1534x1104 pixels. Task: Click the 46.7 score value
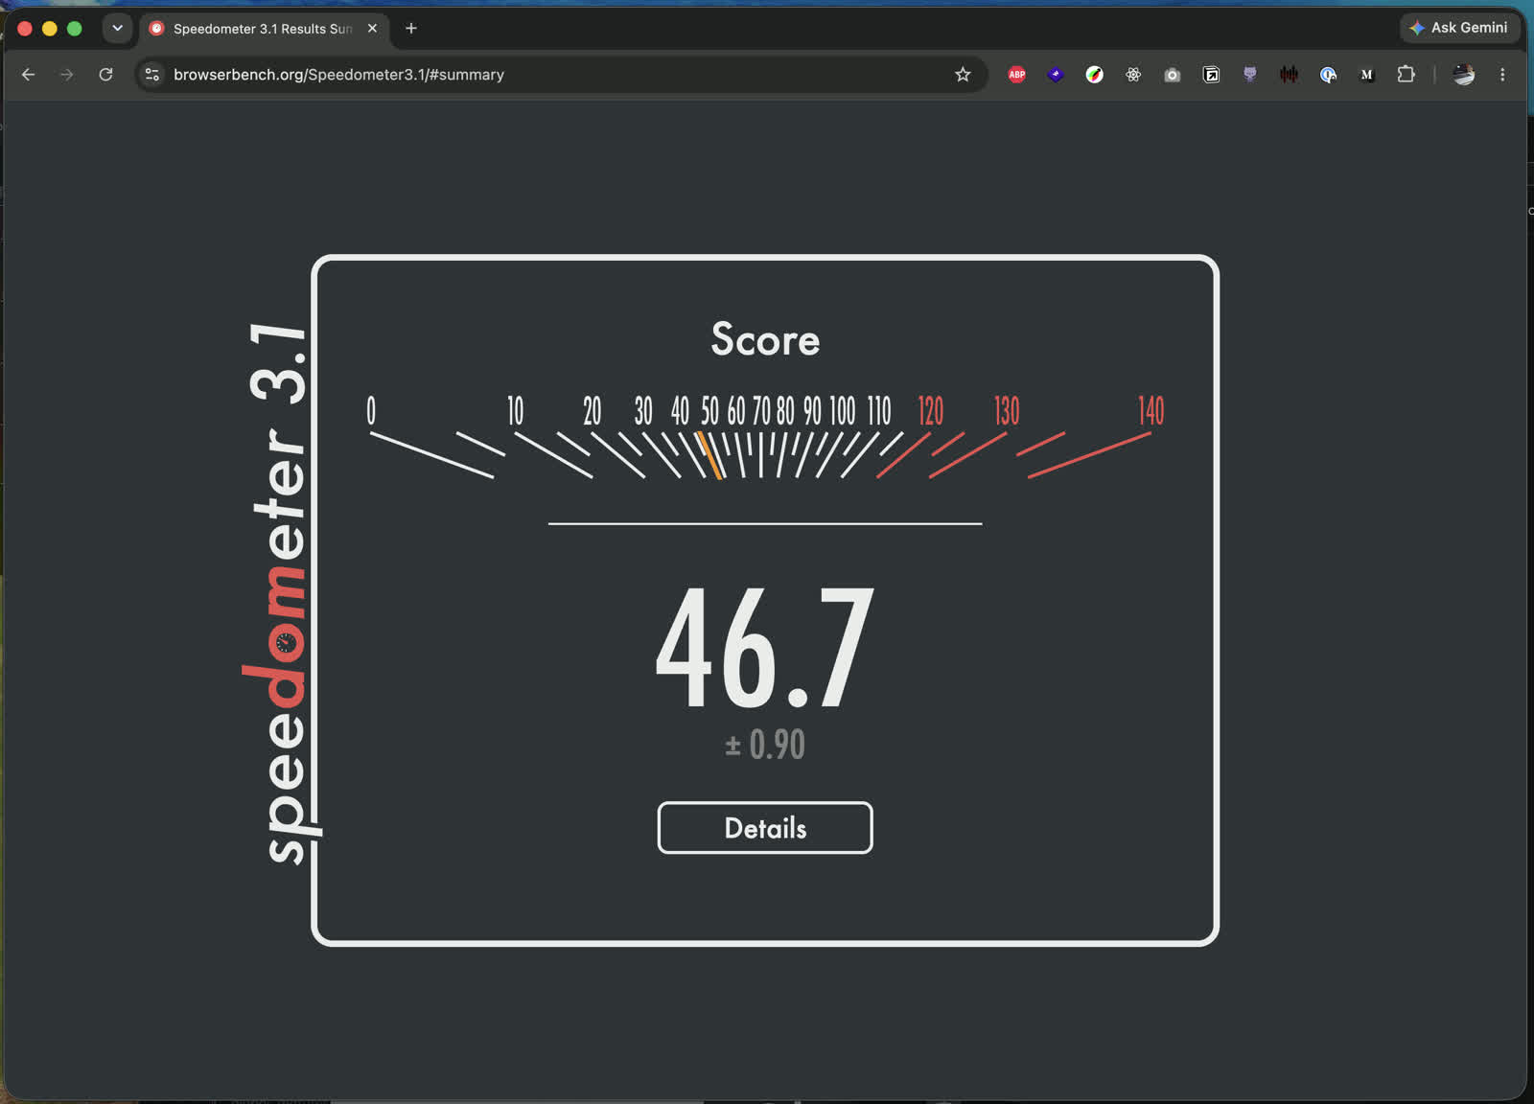[x=765, y=648]
